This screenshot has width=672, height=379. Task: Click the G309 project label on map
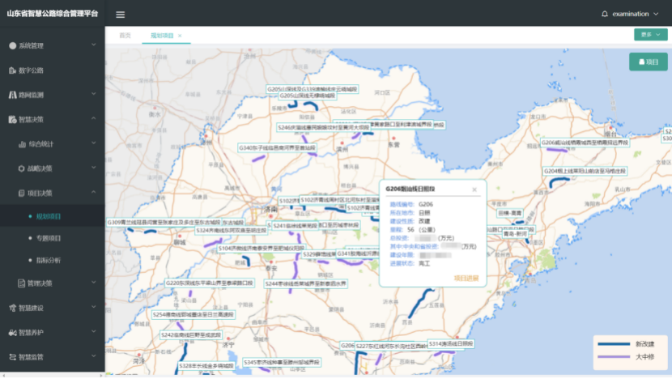click(x=164, y=223)
